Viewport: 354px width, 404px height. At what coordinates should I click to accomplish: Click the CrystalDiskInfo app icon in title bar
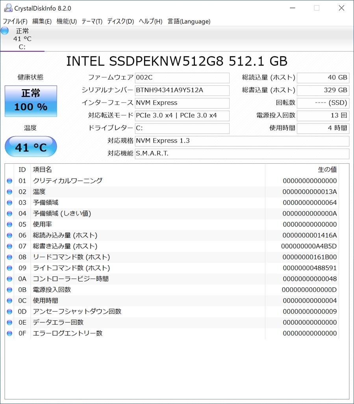tap(8, 8)
